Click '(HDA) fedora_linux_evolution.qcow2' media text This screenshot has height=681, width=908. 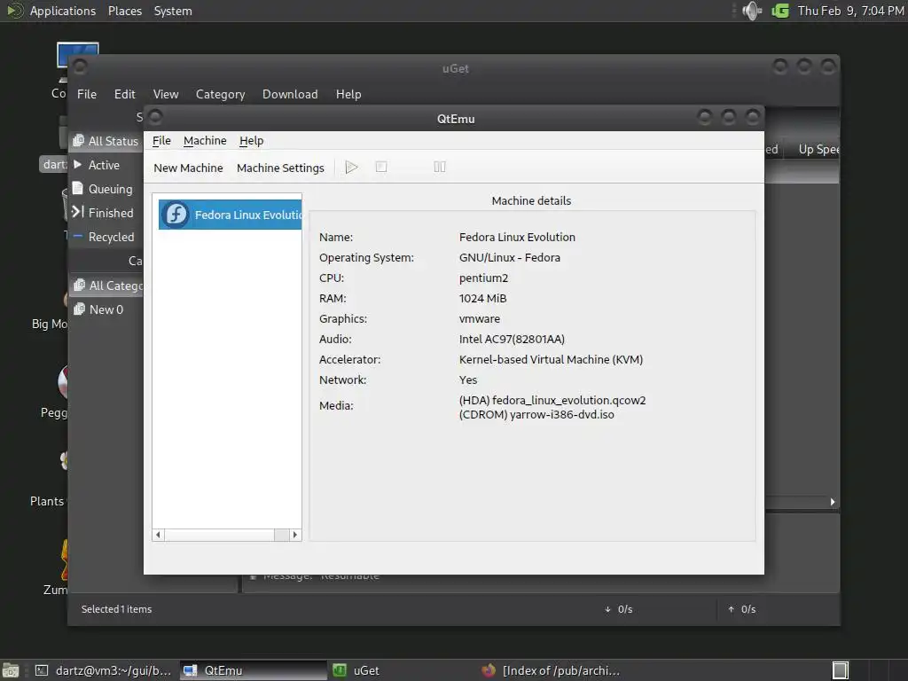(552, 400)
